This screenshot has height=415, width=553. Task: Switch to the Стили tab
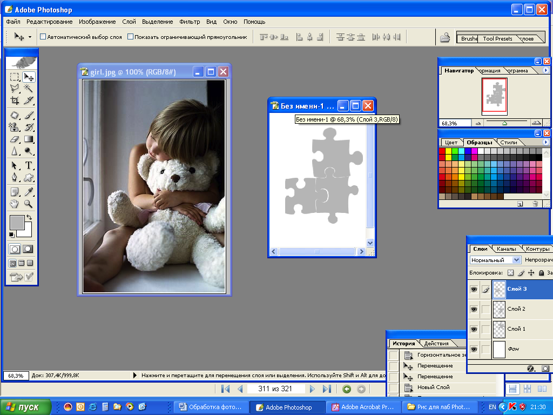coord(509,142)
